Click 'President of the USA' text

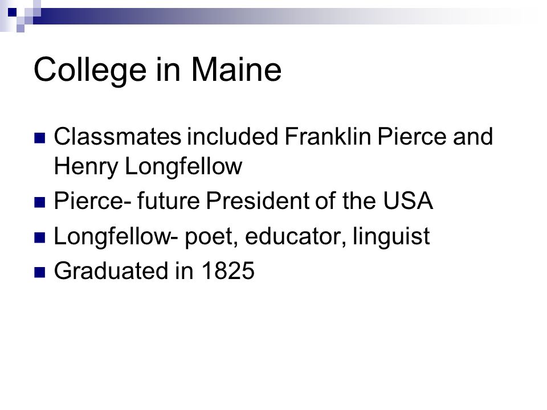click(x=319, y=201)
